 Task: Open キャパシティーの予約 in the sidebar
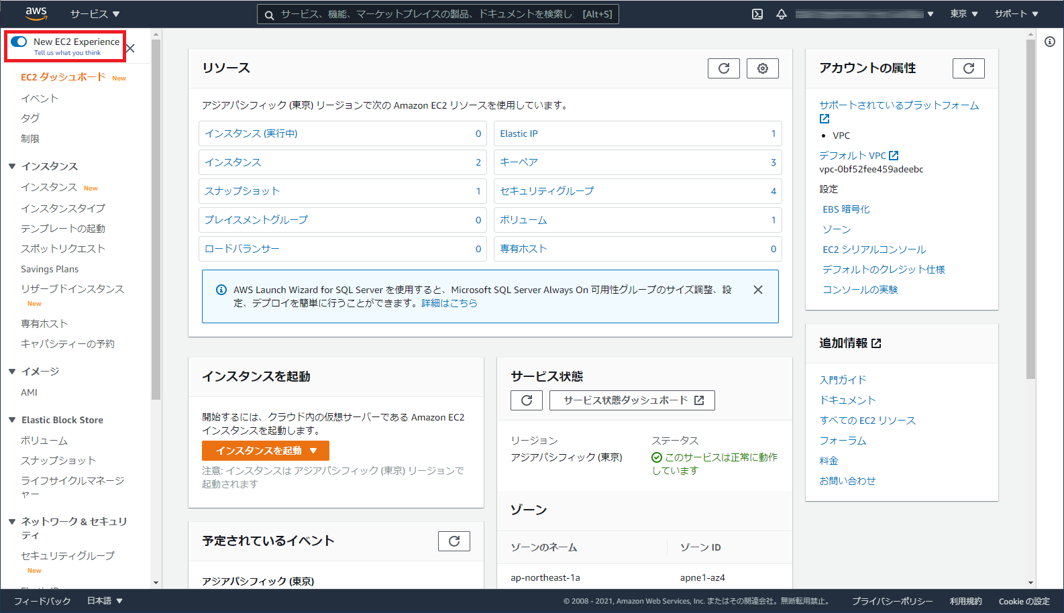68,344
